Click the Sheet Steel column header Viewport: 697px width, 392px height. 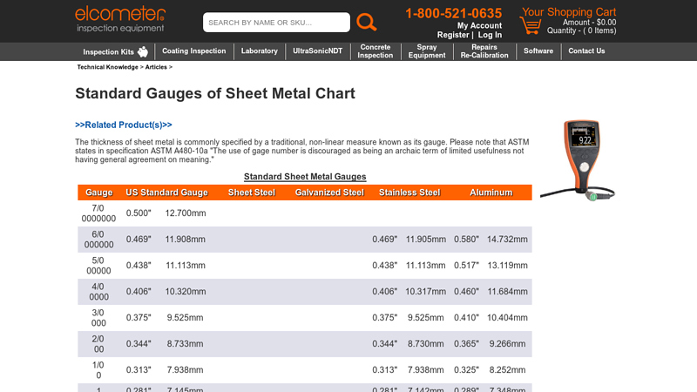pyautogui.click(x=252, y=193)
